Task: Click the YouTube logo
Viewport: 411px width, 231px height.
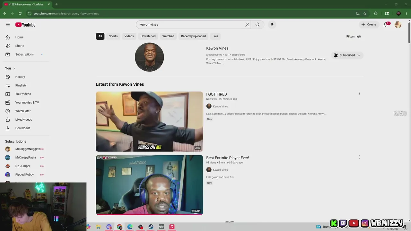Action: [x=25, y=25]
